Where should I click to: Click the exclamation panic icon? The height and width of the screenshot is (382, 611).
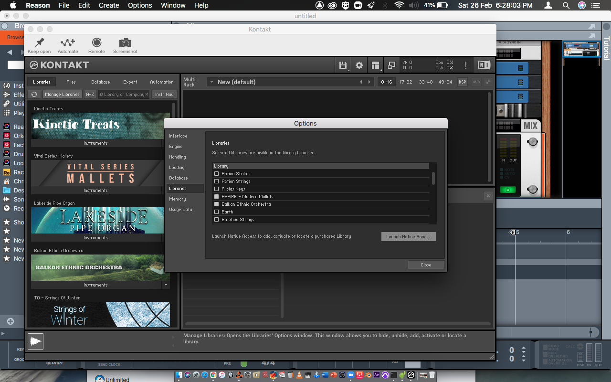(x=465, y=65)
